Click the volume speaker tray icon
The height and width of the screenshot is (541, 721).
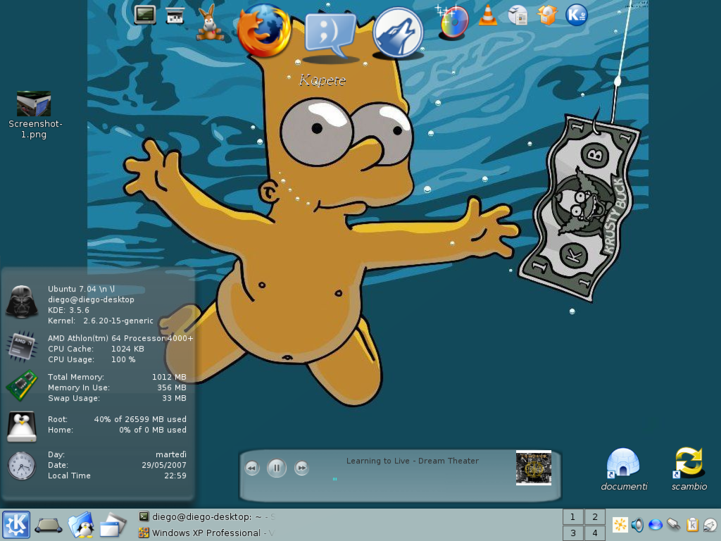point(638,525)
